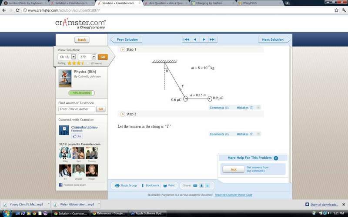This screenshot has height=217, width=348.
Task: Jump to last solution step icon
Action: click(213, 39)
